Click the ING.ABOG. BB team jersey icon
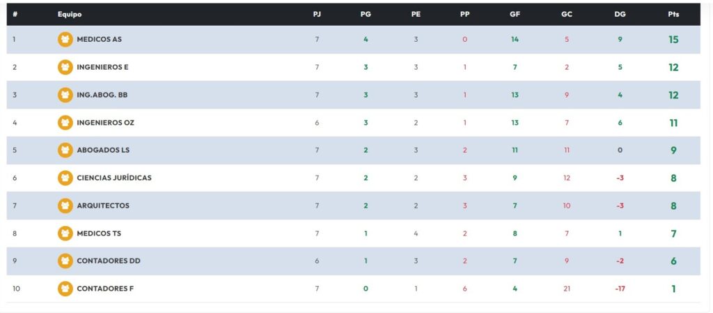The width and height of the screenshot is (713, 313). pos(65,95)
